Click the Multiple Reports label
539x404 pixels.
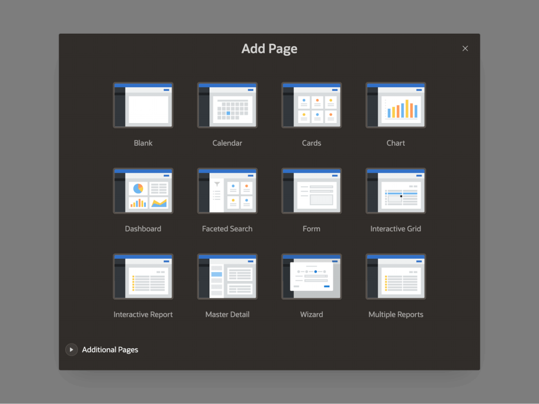click(x=396, y=315)
